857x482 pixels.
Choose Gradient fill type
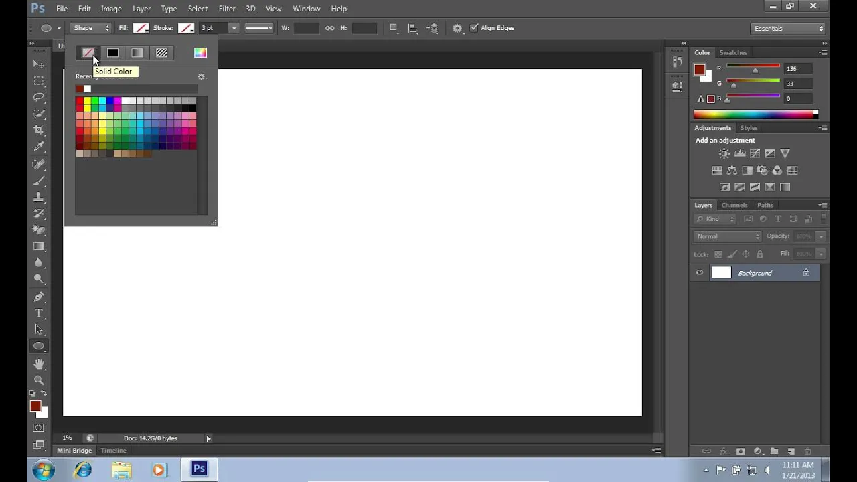coord(137,53)
